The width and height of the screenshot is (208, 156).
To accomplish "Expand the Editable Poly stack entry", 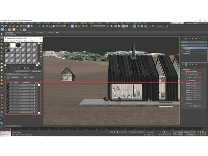I will tap(182, 54).
